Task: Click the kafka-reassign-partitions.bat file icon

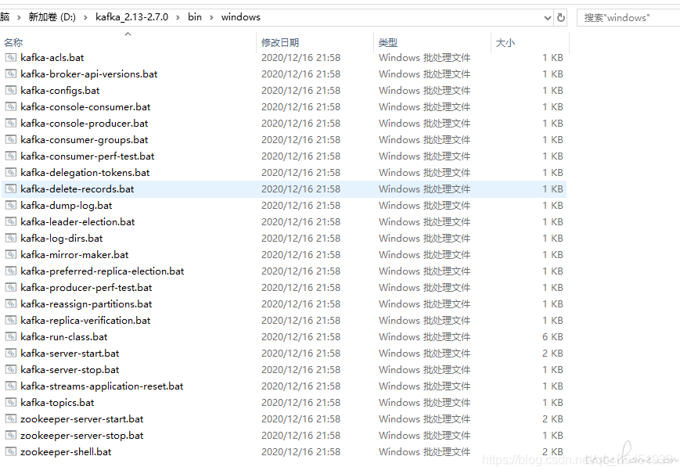Action: (11, 304)
